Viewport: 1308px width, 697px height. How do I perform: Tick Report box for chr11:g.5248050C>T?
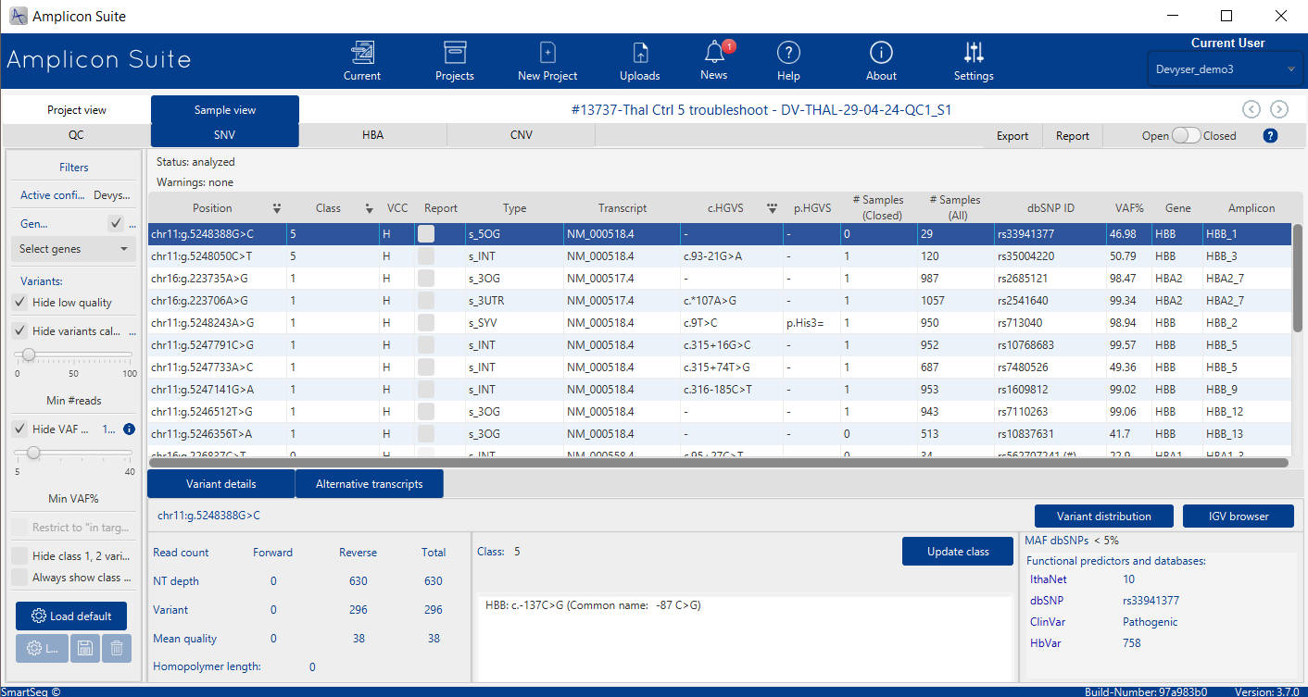pos(426,256)
